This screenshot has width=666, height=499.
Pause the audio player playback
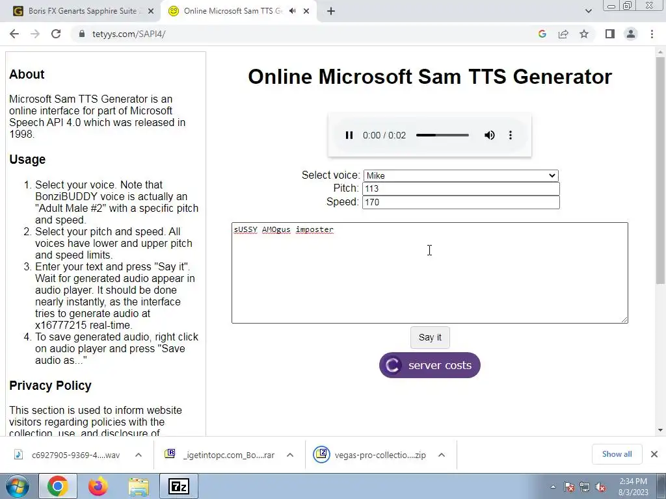[x=349, y=135]
